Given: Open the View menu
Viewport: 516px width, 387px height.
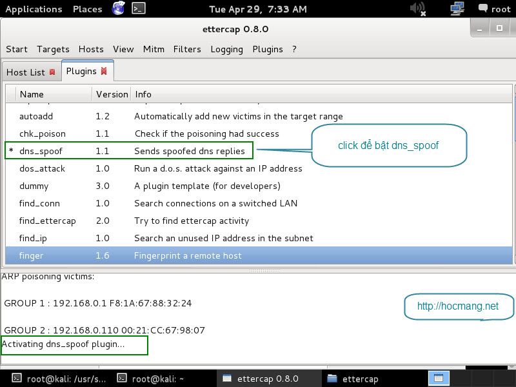Looking at the screenshot, I should (x=123, y=49).
